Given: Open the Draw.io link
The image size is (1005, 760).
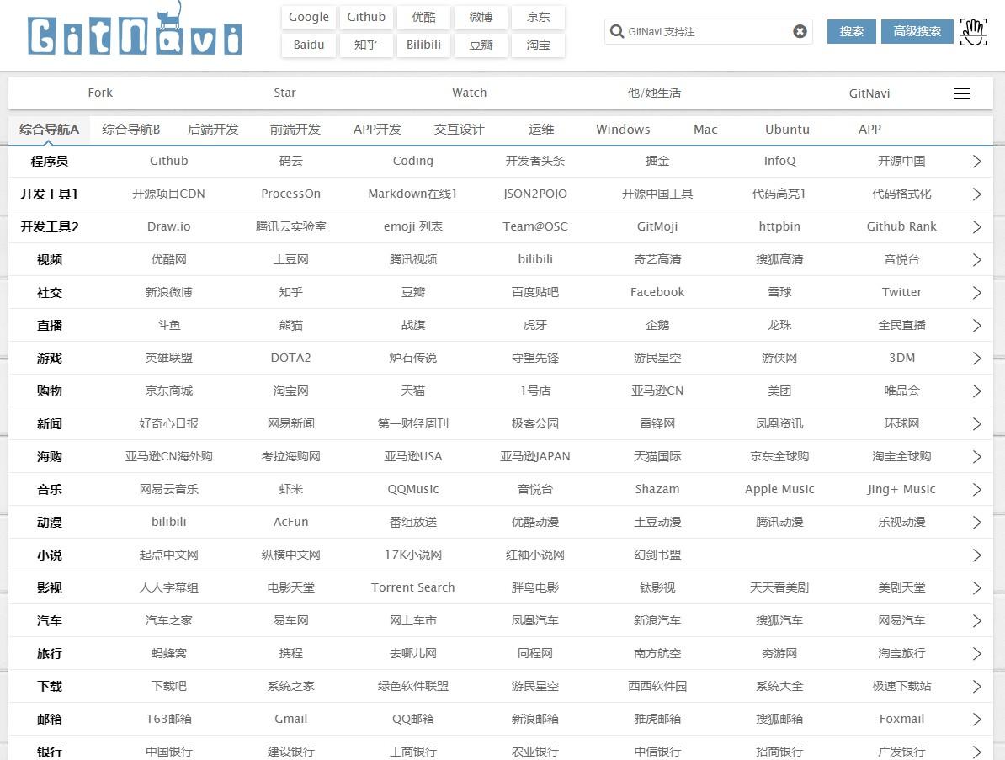Looking at the screenshot, I should pos(168,226).
